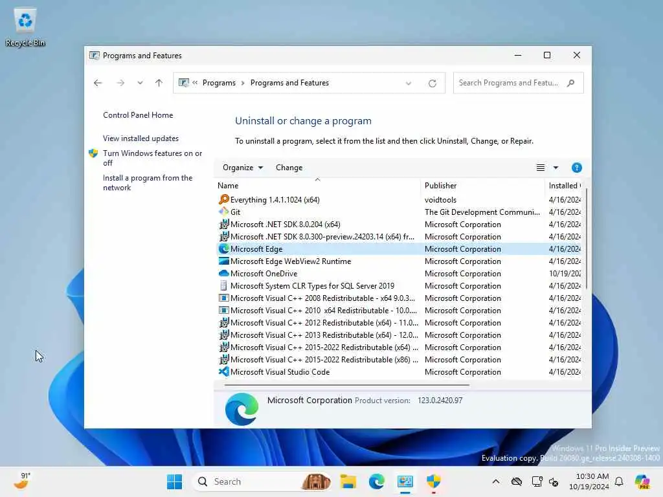Click the Change button
663x497 pixels.
289,168
